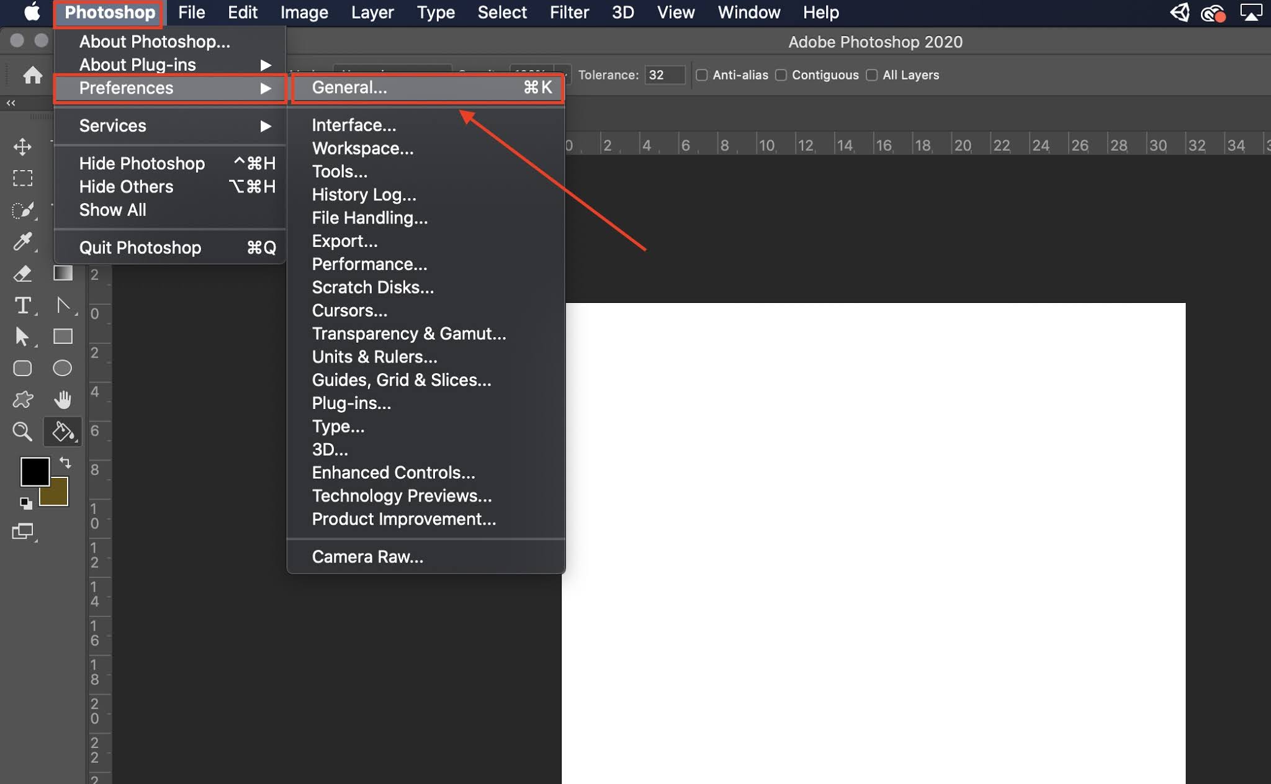Enable the Anti-alias checkbox
Image resolution: width=1271 pixels, height=784 pixels.
pos(702,75)
